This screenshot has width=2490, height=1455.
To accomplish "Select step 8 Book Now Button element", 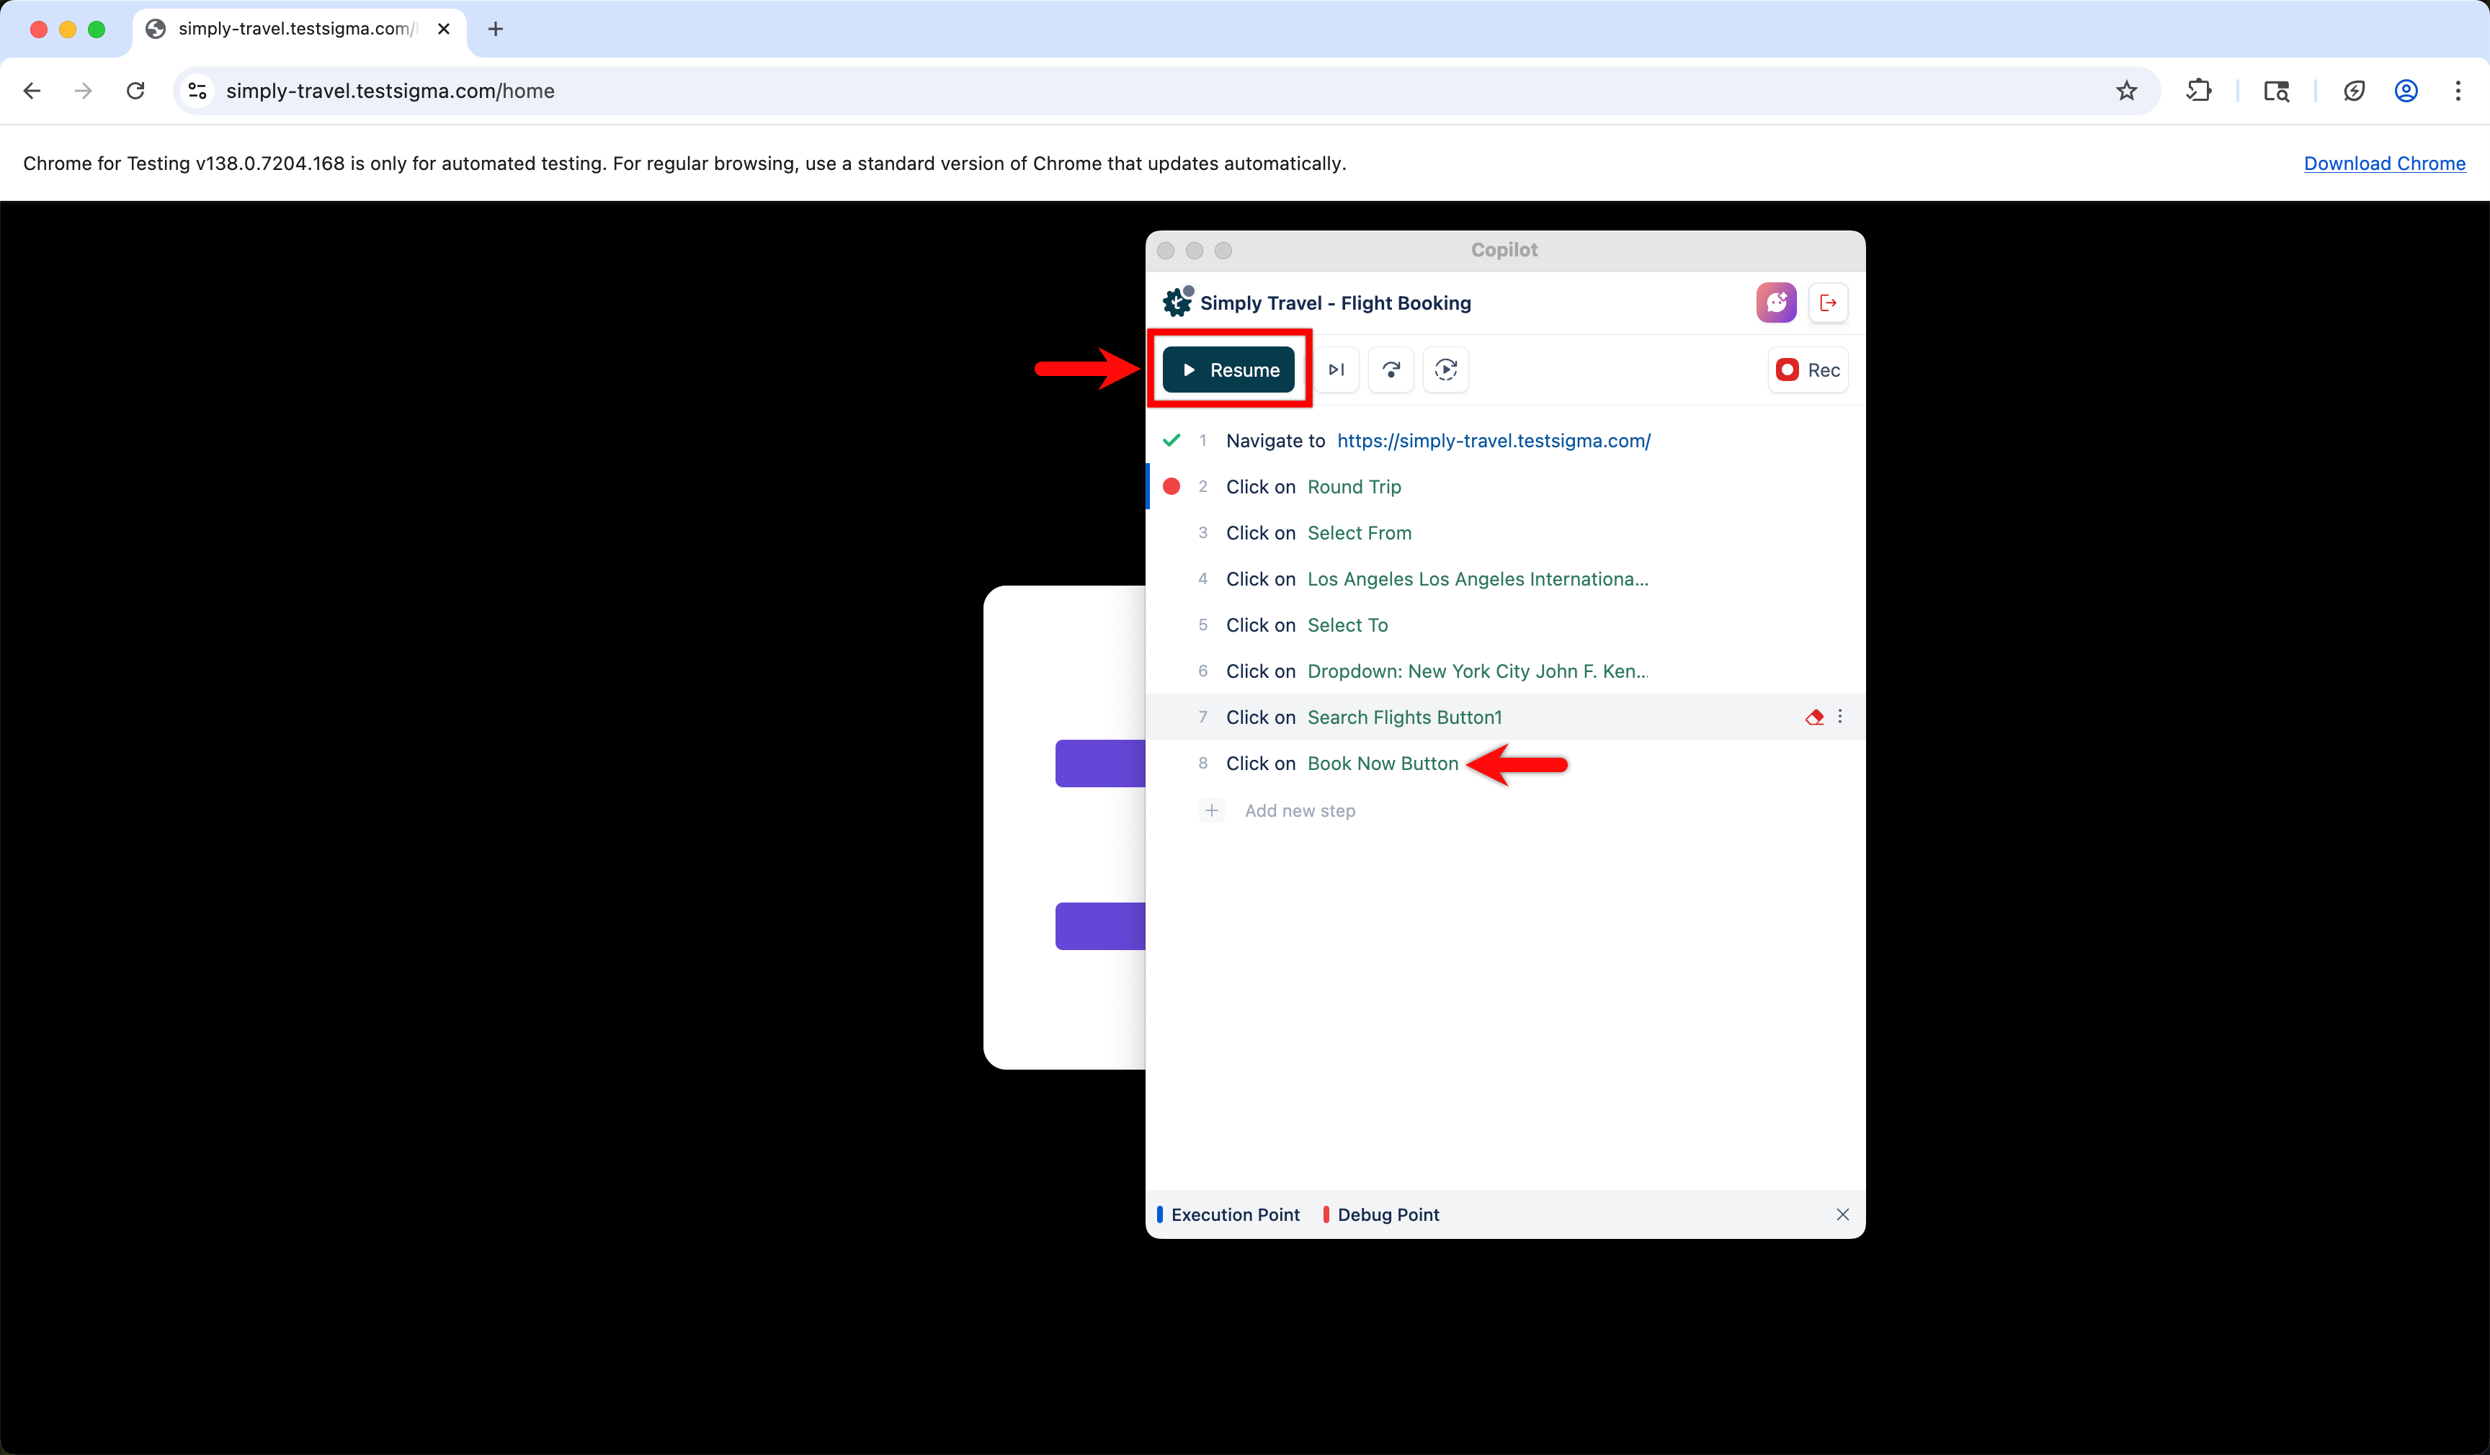I will (x=1383, y=763).
